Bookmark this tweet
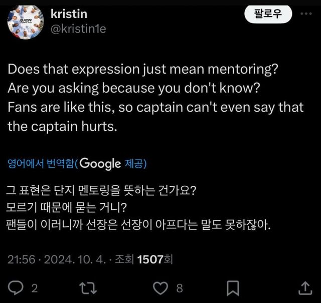The width and height of the screenshot is (321, 303). (232, 287)
